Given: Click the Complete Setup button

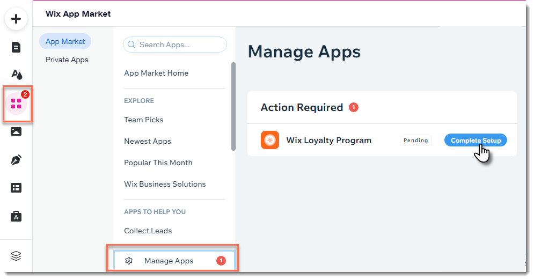Looking at the screenshot, I should (476, 140).
